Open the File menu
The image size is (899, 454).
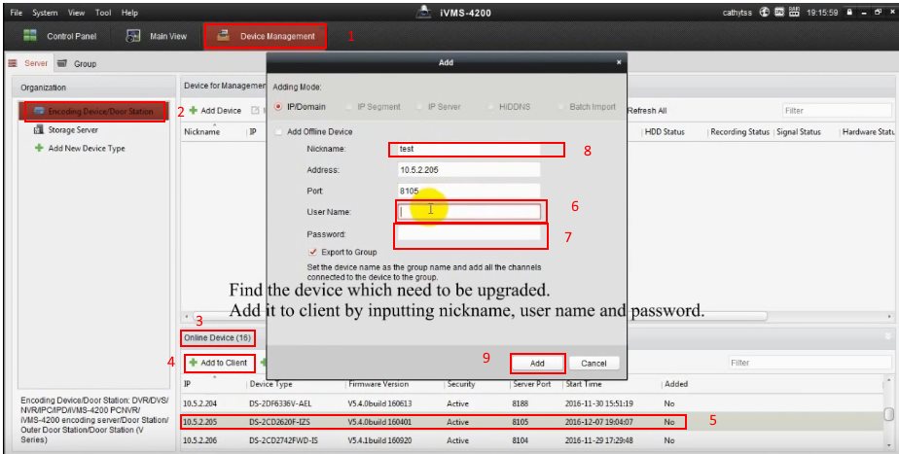tap(17, 13)
